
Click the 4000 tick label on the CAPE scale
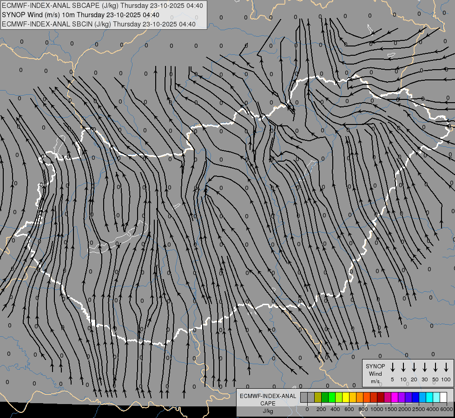[x=433, y=409]
